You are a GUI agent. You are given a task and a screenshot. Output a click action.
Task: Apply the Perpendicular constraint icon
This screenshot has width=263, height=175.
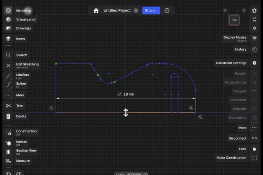[x=254, y=82]
